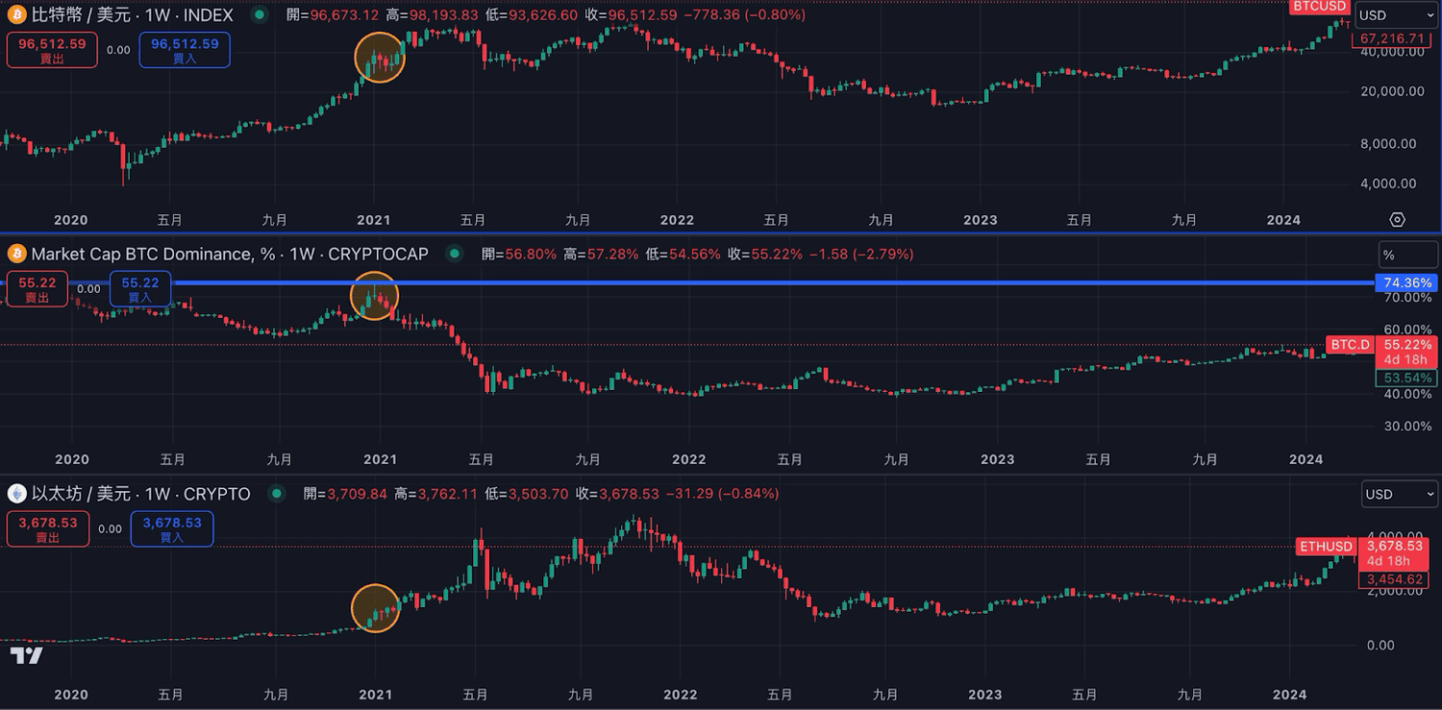Click the 55.22 買入 buy button
Viewport: 1442px width, 710px height.
click(140, 289)
